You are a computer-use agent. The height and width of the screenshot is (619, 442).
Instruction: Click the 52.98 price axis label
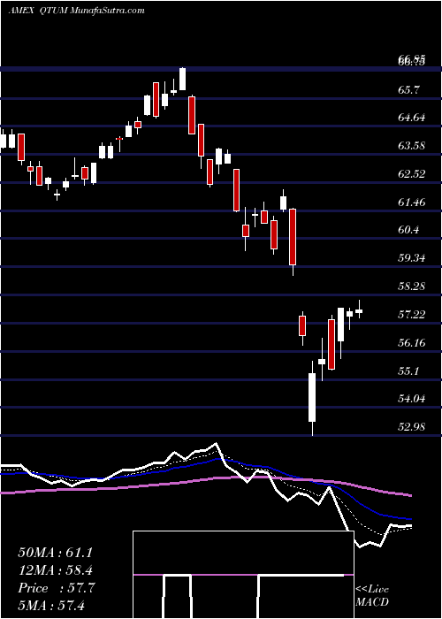(x=413, y=427)
